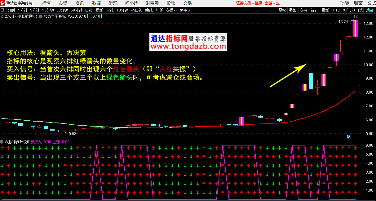The height and width of the screenshot is (201, 376).
Task: Click the 财 finance marker on the chart
Action: tap(348, 136)
